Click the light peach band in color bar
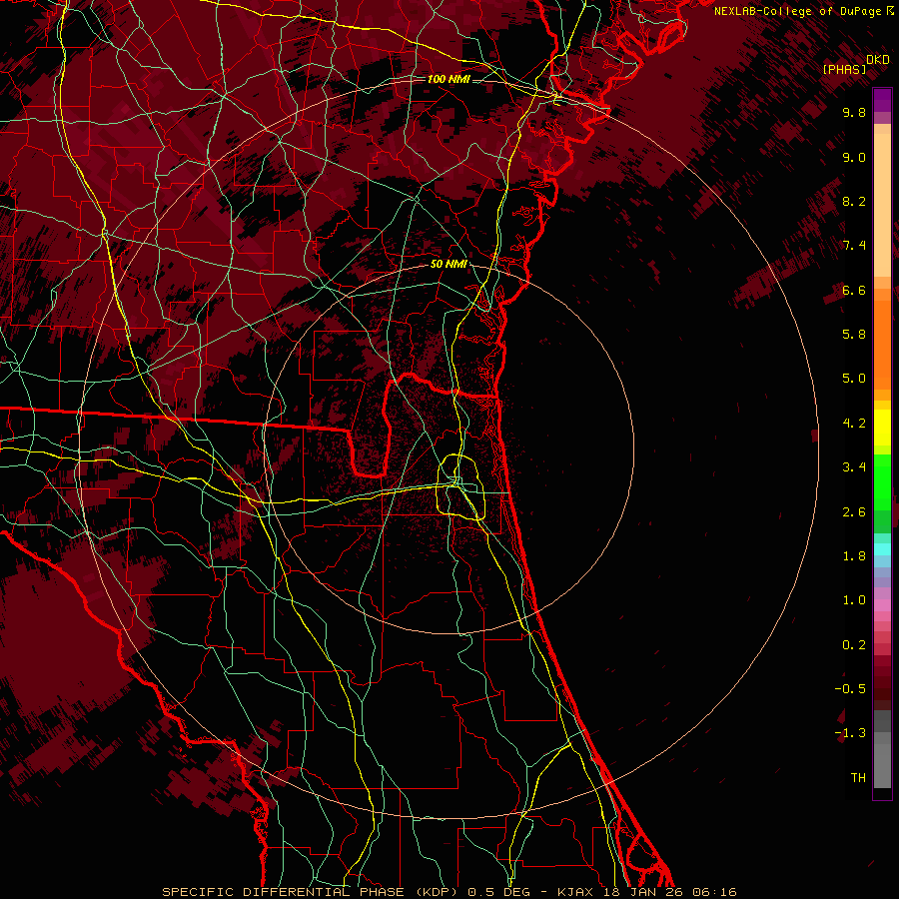 [x=882, y=207]
